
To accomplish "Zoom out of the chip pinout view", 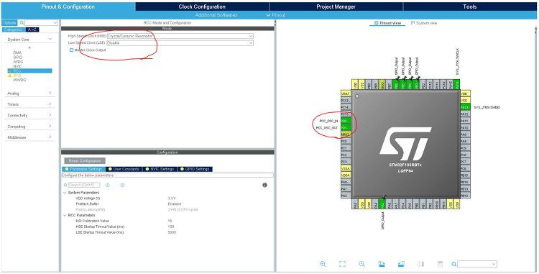I will pos(362,264).
